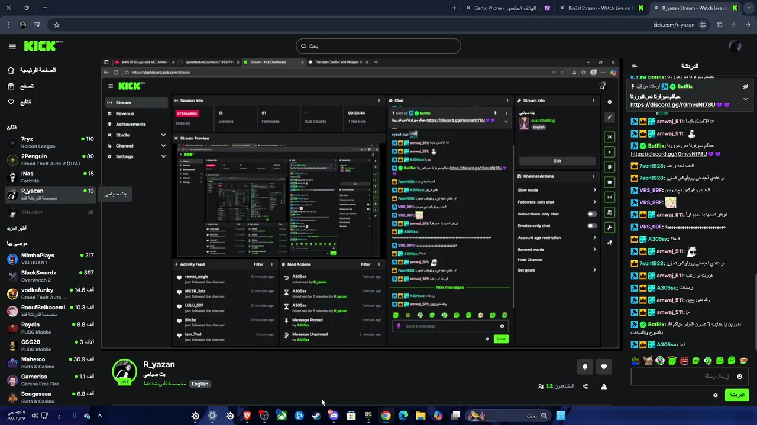Viewport: 757px width, 425px height.
Task: Hide the pinned BotRix message
Action: click(745, 87)
